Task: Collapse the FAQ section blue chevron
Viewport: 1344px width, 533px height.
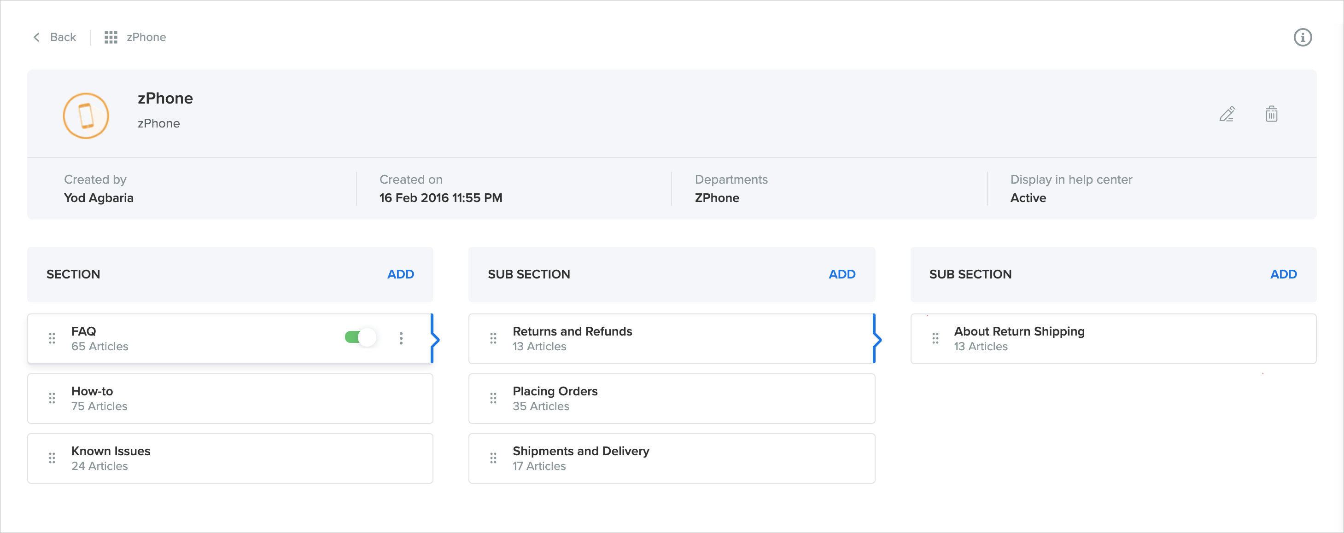Action: pyautogui.click(x=435, y=340)
